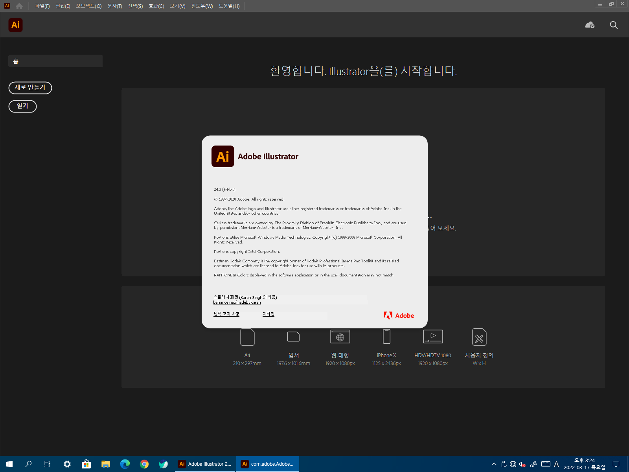Screen dimensions: 629x472
Task: Open the 파일(F) menu
Action: (42, 6)
